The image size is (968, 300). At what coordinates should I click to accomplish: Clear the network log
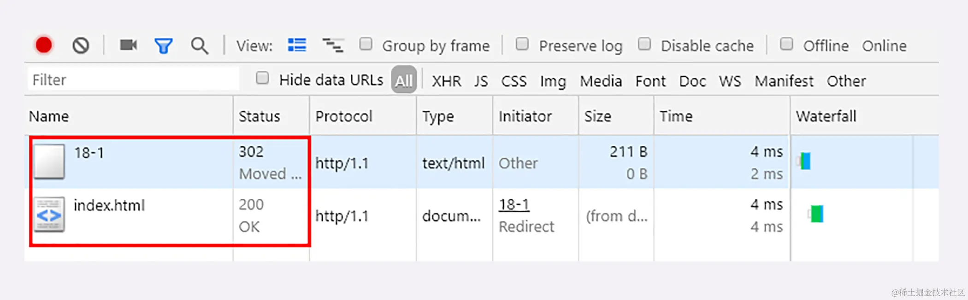coord(81,45)
